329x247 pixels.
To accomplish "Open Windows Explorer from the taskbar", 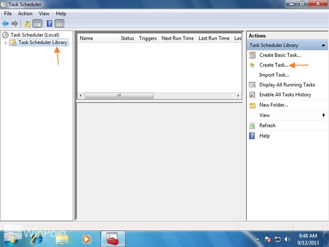I will pyautogui.click(x=62, y=239).
